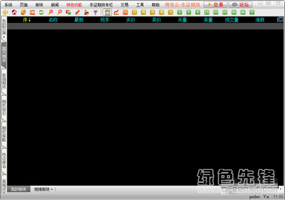The image size is (285, 200).
Task: Select the green 15-minute period icon
Action: click(x=207, y=12)
